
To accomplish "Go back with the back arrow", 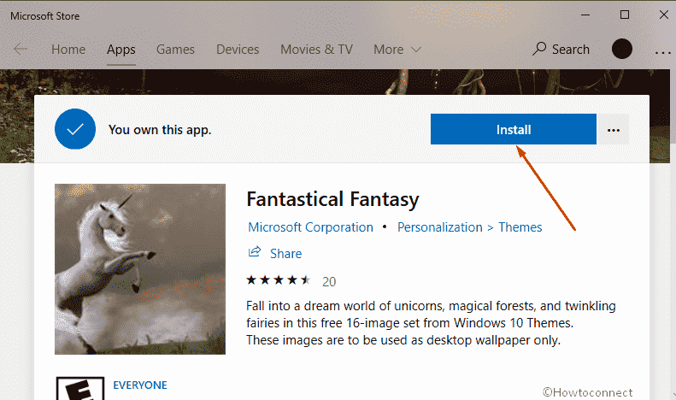I will pyautogui.click(x=21, y=49).
